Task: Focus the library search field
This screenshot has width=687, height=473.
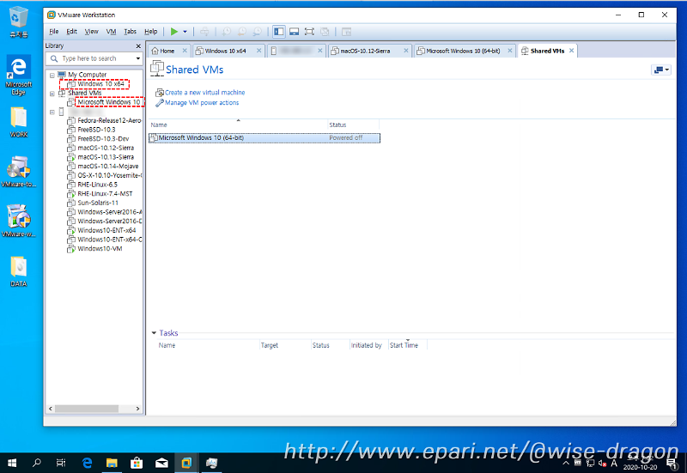Action: [96, 58]
